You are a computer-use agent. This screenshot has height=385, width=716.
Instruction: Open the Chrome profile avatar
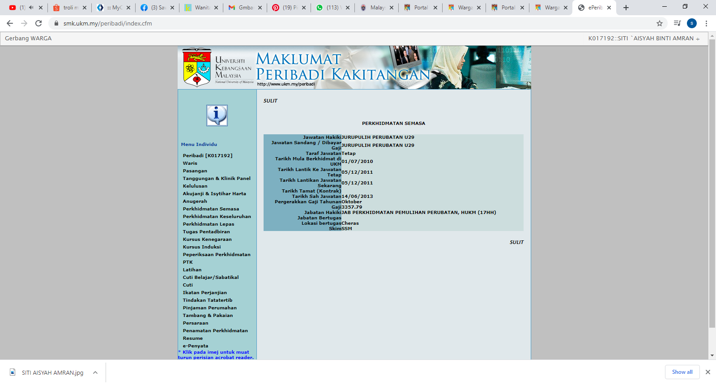click(x=691, y=23)
